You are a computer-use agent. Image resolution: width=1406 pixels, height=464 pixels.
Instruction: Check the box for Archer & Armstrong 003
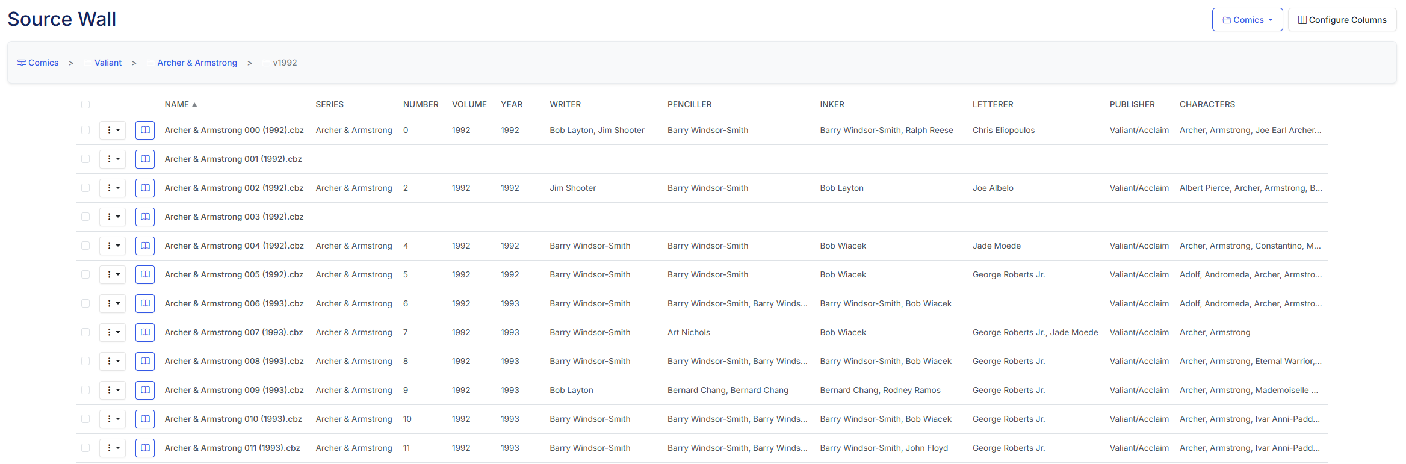(85, 217)
